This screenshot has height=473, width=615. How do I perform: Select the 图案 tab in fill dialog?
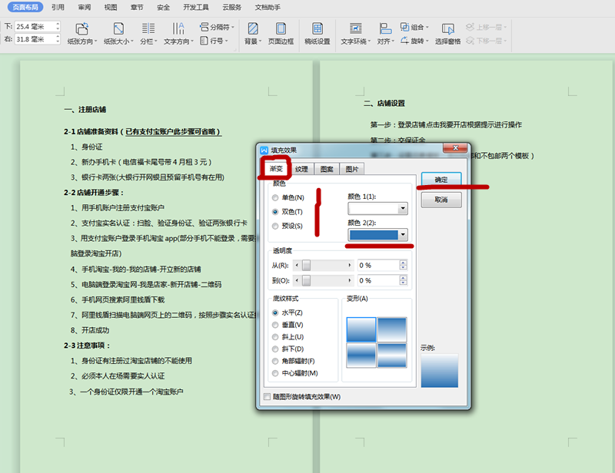point(326,169)
